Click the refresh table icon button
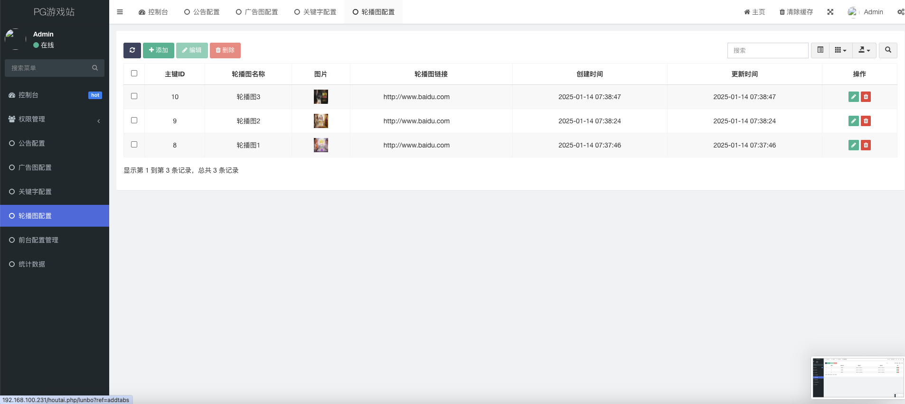The width and height of the screenshot is (905, 404). (132, 50)
